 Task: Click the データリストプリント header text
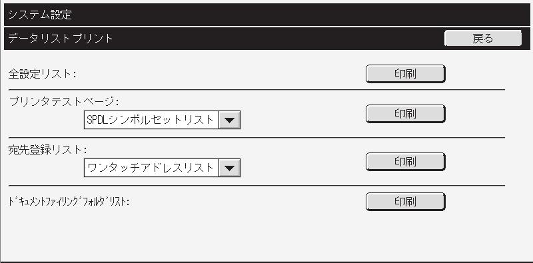pos(60,39)
